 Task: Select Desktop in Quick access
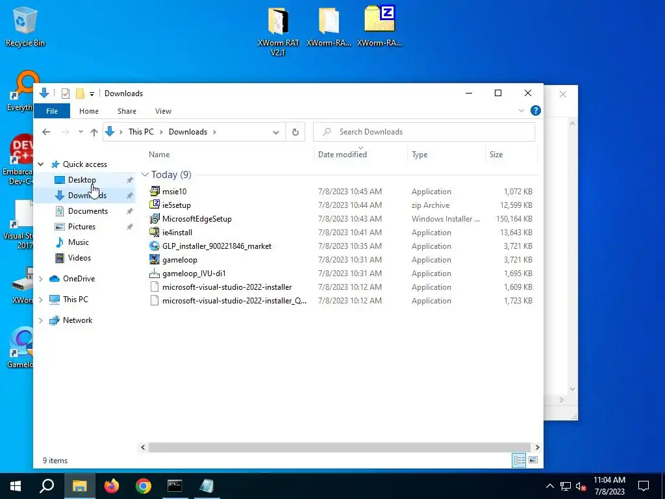point(82,180)
